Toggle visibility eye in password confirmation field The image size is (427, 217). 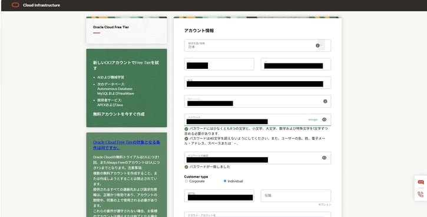(x=324, y=158)
